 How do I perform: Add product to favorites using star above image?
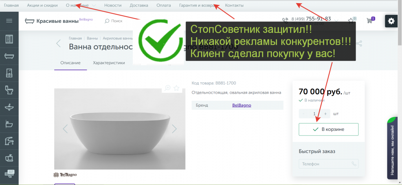pos(176,88)
